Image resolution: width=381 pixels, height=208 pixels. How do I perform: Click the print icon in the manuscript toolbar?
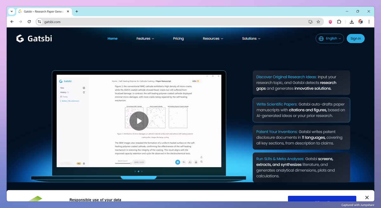tap(196, 162)
